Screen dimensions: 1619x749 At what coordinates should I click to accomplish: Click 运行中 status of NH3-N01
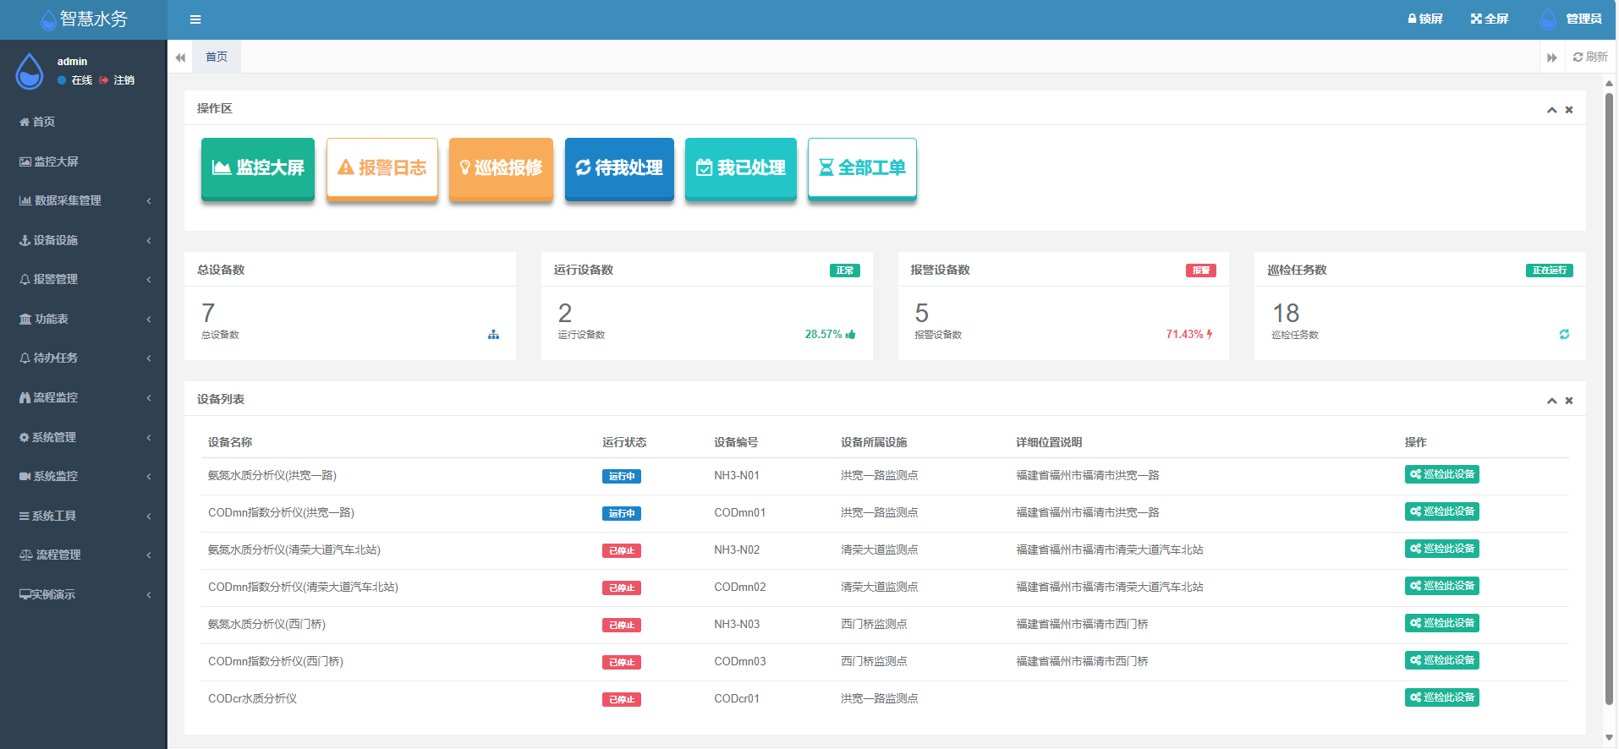click(x=622, y=476)
